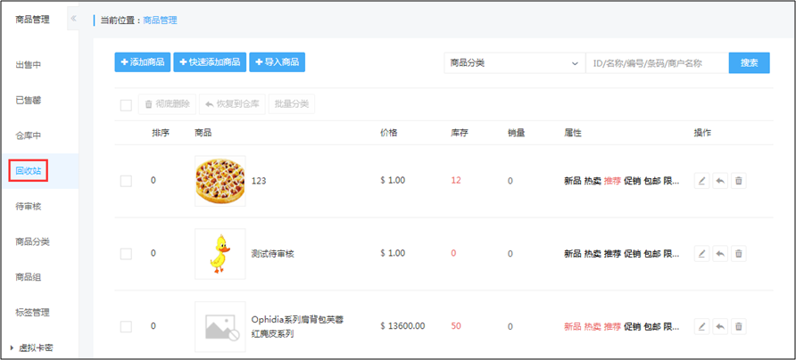Click trash icon for Ophidia product
This screenshot has height=360, width=796.
739,326
